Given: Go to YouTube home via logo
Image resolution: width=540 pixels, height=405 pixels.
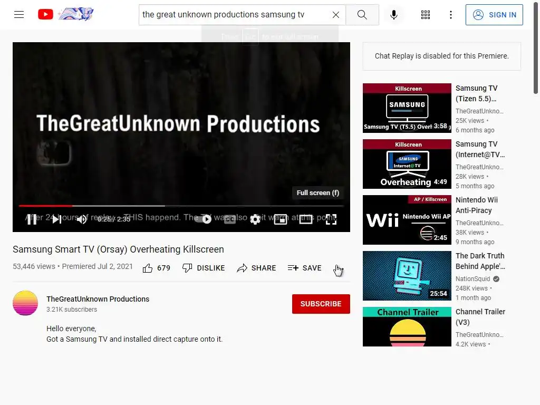Looking at the screenshot, I should click(65, 14).
